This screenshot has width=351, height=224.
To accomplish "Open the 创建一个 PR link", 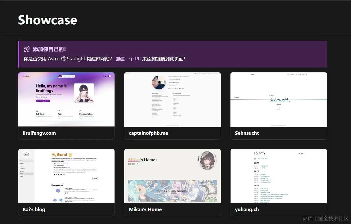I will (x=128, y=59).
